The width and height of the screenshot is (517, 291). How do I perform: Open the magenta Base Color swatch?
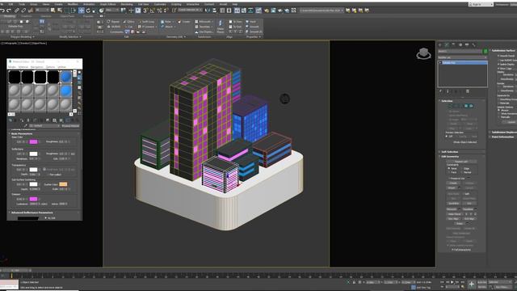(x=33, y=141)
